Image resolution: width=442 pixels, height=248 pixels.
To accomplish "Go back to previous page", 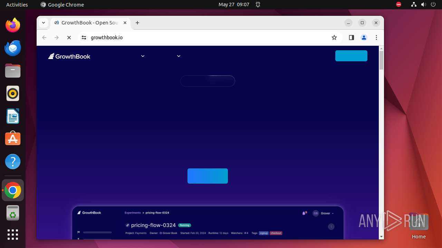I will point(44,38).
